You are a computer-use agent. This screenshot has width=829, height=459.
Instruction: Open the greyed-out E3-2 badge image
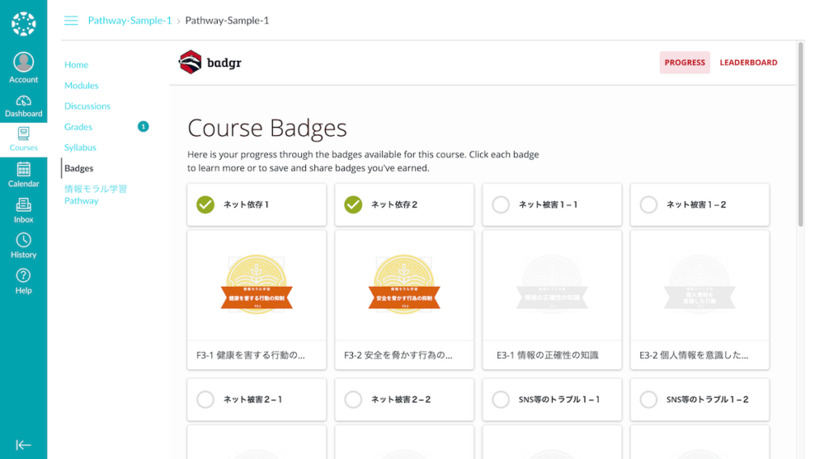pos(699,285)
